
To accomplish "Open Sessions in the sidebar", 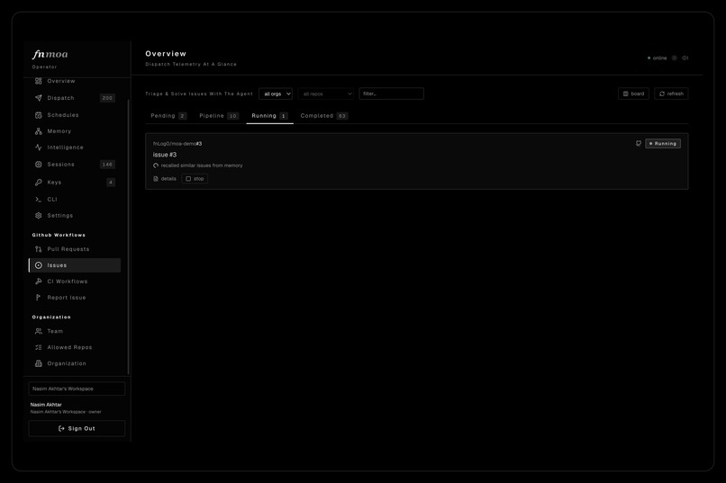I will tap(74, 165).
